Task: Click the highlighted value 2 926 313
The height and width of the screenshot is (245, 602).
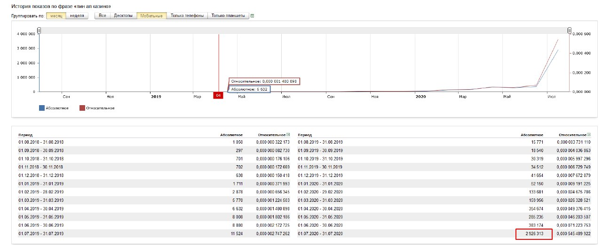Action: [x=533, y=234]
